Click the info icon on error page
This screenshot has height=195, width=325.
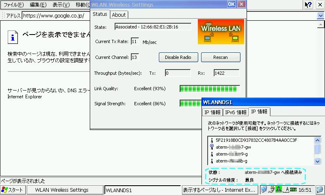coord(13,37)
